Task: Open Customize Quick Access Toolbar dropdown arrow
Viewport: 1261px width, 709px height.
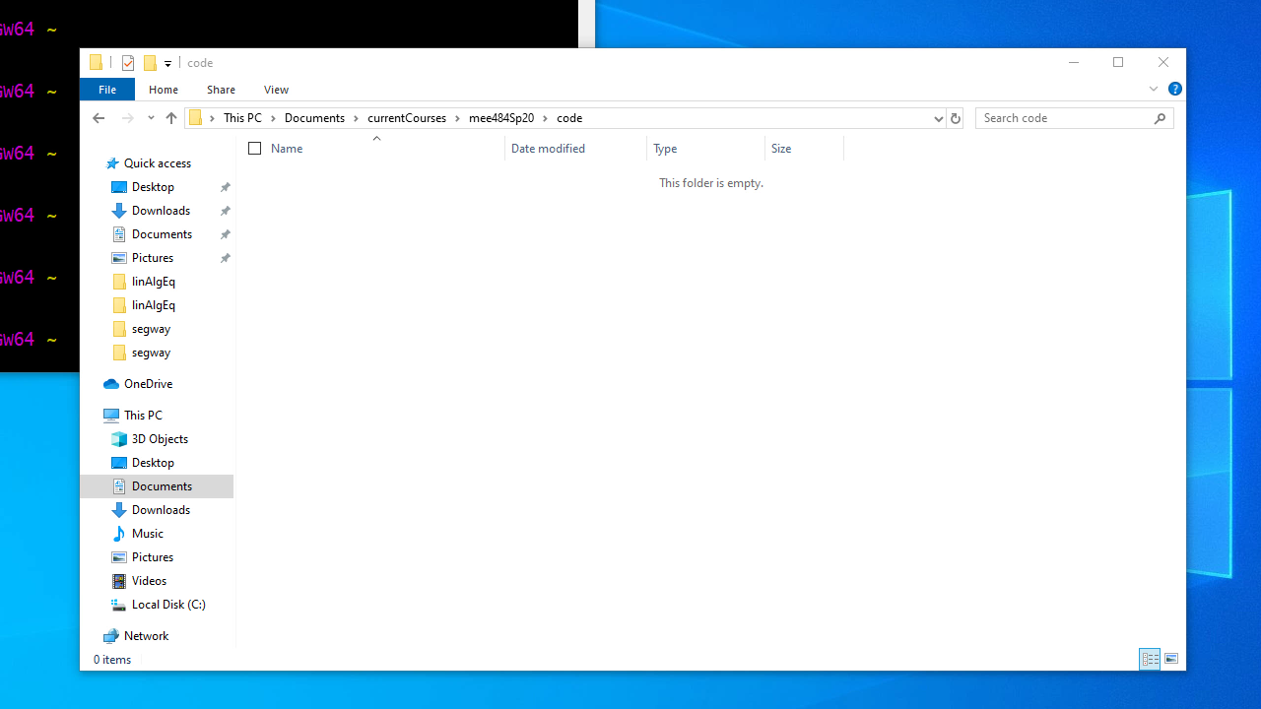Action: coord(167,63)
